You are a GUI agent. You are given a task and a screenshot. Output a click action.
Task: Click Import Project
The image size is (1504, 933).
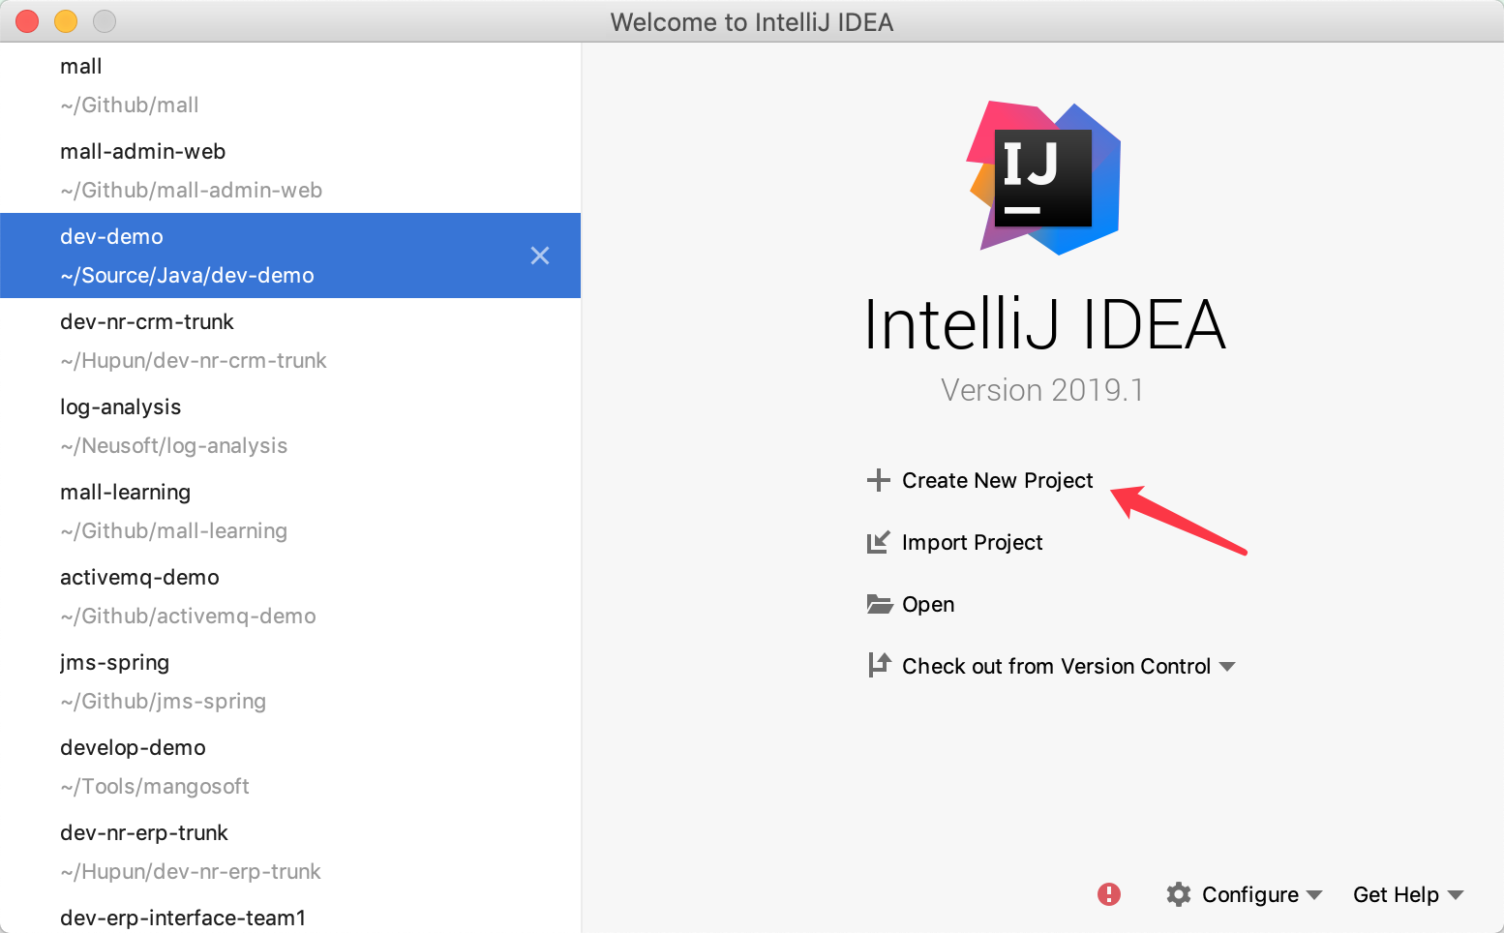pos(972,542)
